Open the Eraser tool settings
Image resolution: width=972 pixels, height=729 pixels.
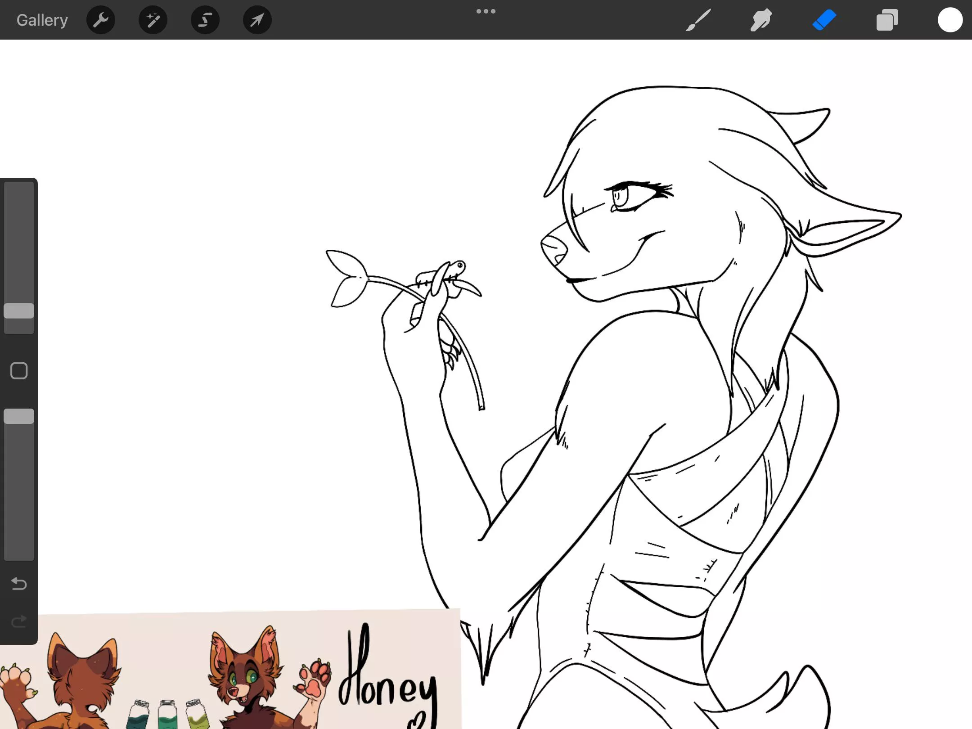pyautogui.click(x=824, y=20)
